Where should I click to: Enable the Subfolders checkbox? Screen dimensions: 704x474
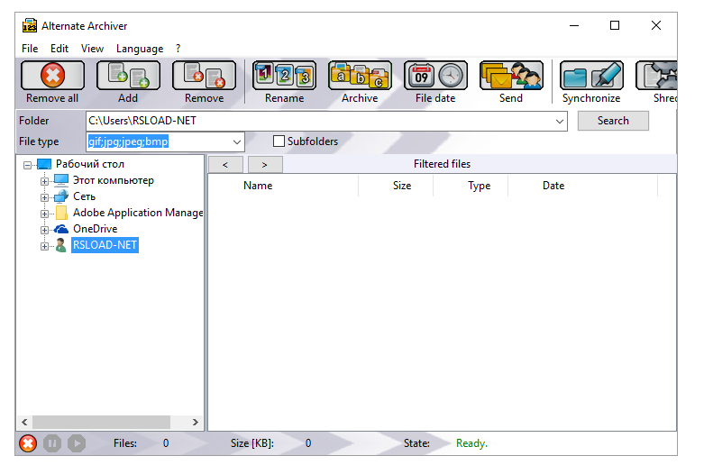[279, 141]
